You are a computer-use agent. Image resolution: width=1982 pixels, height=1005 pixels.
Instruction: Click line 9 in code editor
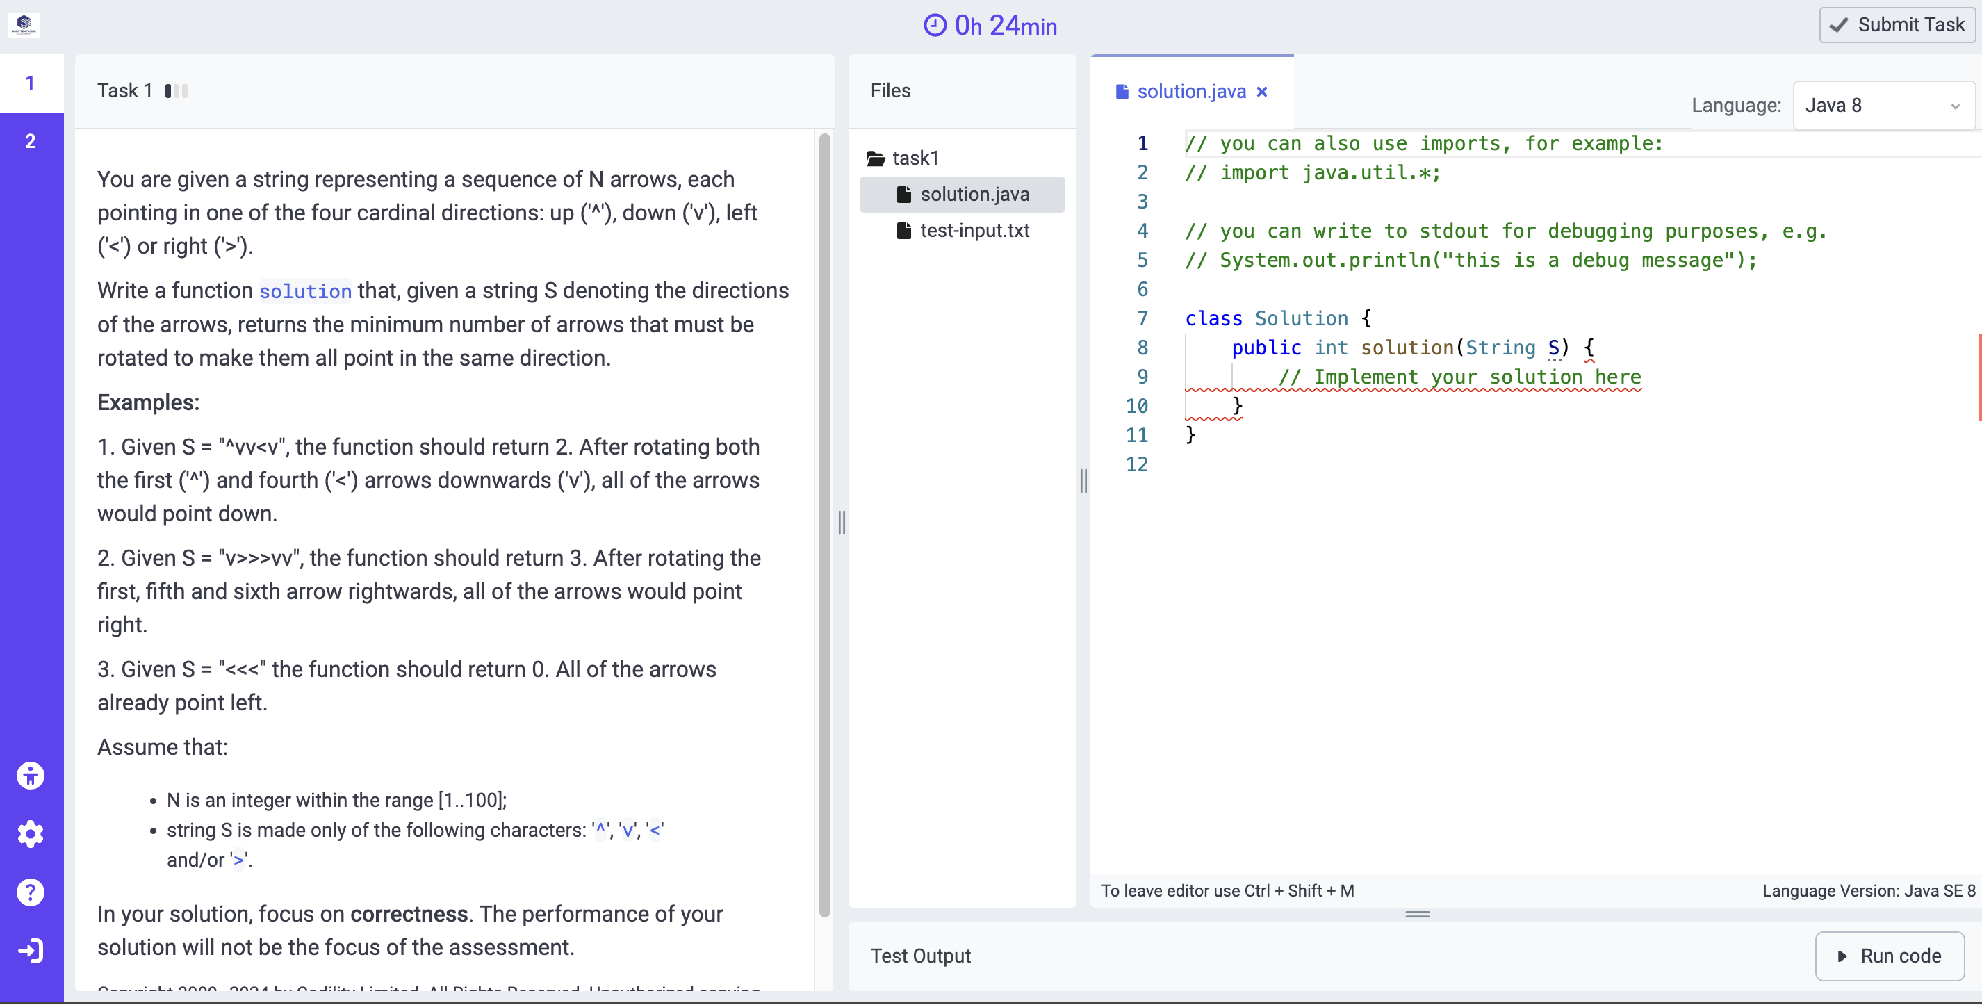(x=1459, y=377)
